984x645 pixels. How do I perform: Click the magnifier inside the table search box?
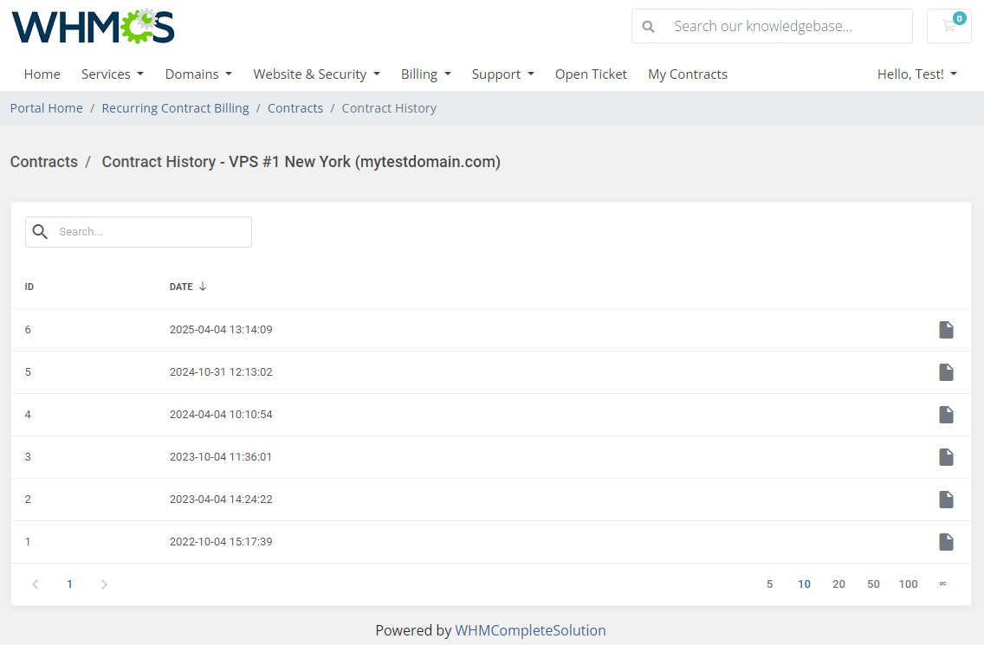coord(40,232)
